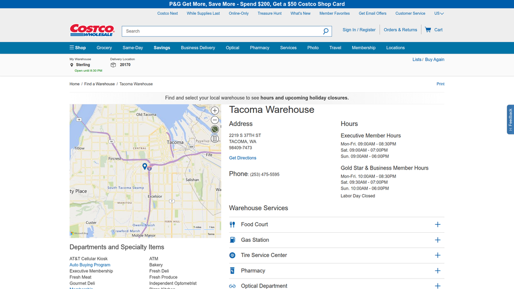Open the While Supplies Last link

click(203, 14)
